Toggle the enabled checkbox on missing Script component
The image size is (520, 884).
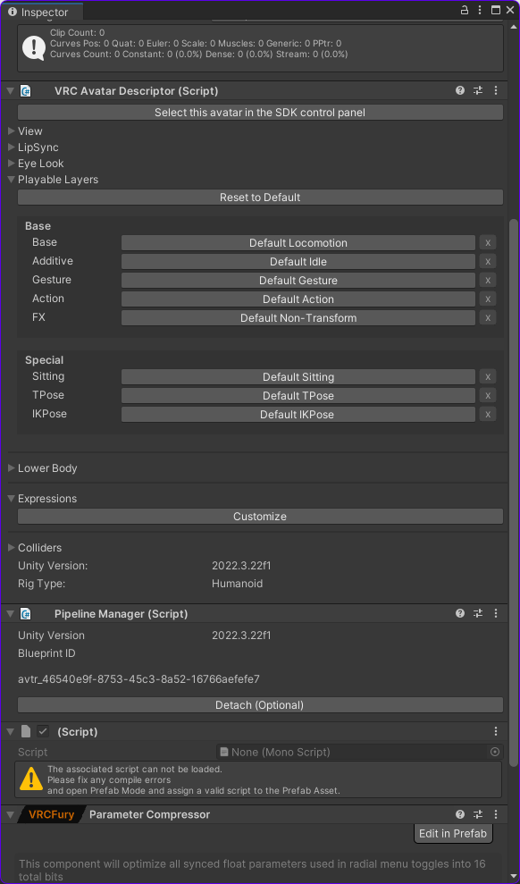point(43,731)
